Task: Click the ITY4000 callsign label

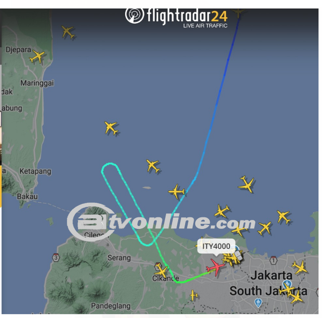Action: pos(216,246)
